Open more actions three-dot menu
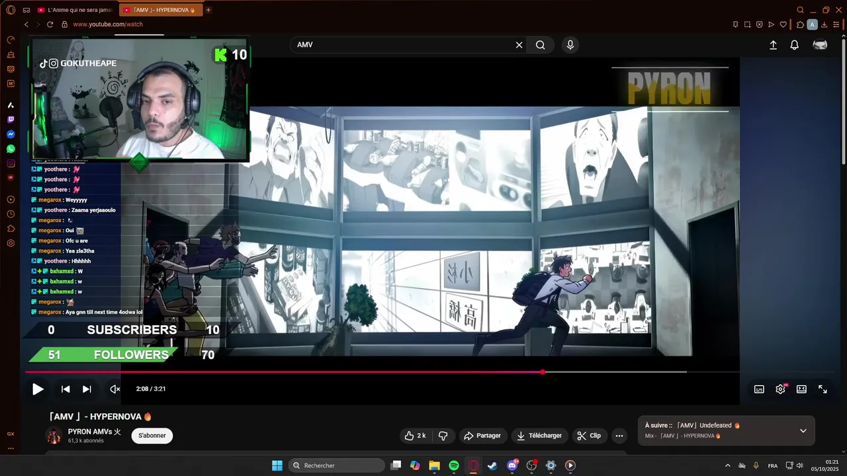The height and width of the screenshot is (476, 847). click(619, 436)
